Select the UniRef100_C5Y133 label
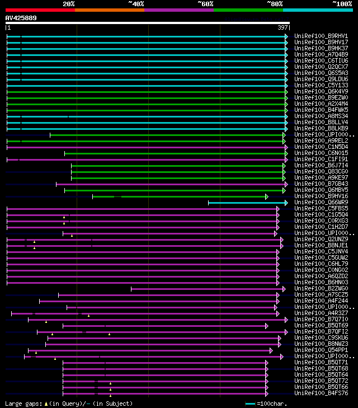 point(321,85)
